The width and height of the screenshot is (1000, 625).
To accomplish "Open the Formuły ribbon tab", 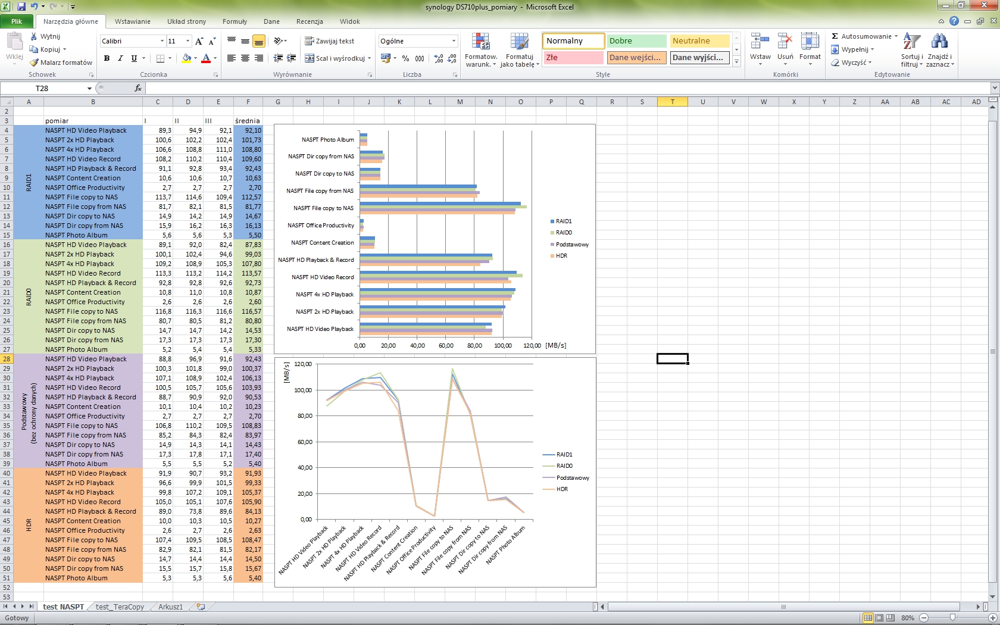I will (235, 21).
